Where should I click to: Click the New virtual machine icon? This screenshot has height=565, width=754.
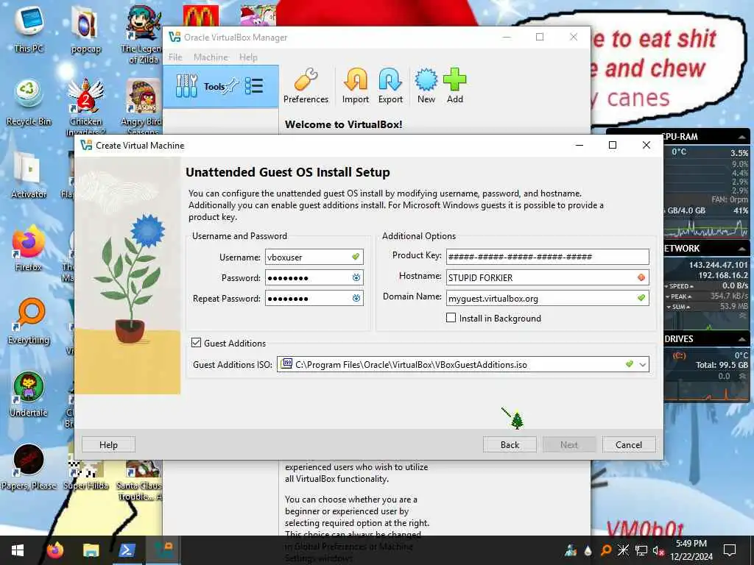[x=426, y=85]
